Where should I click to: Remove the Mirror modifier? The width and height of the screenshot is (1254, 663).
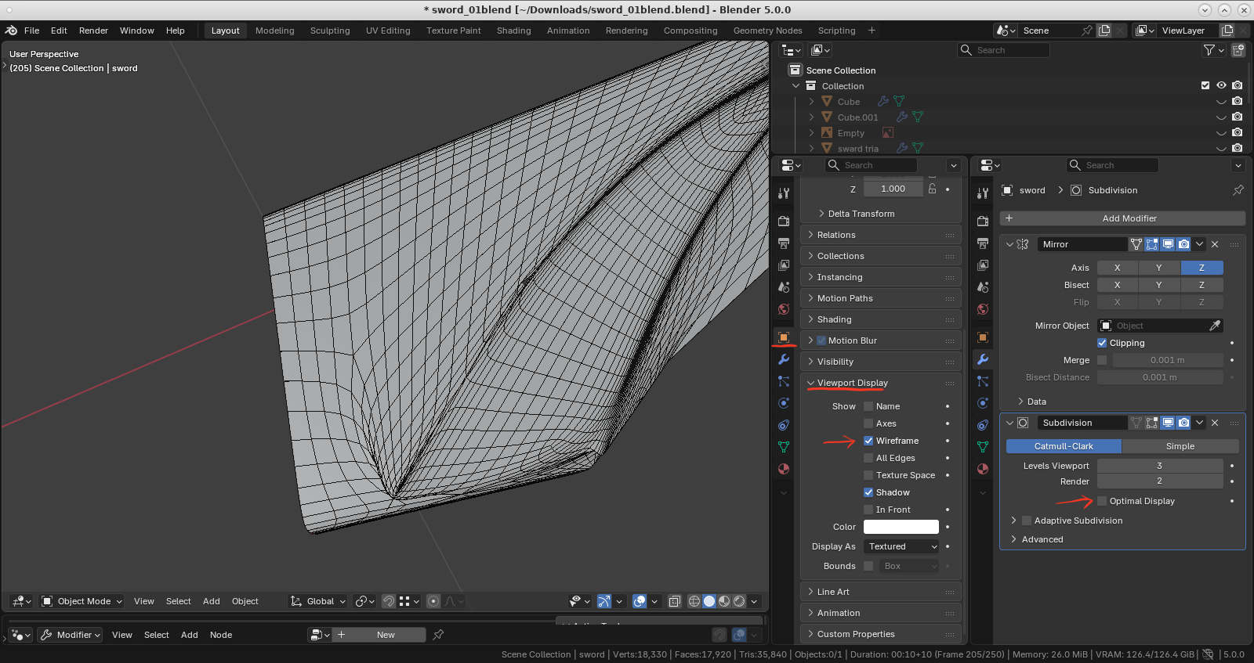pyautogui.click(x=1215, y=244)
